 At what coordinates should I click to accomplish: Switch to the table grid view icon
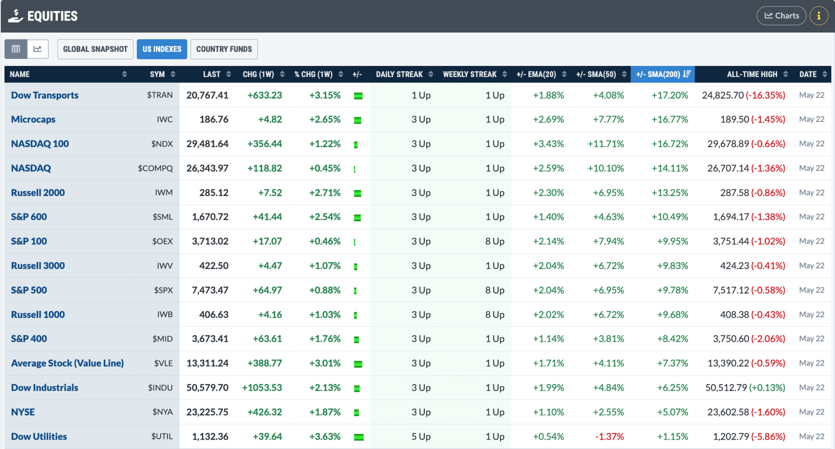(16, 49)
